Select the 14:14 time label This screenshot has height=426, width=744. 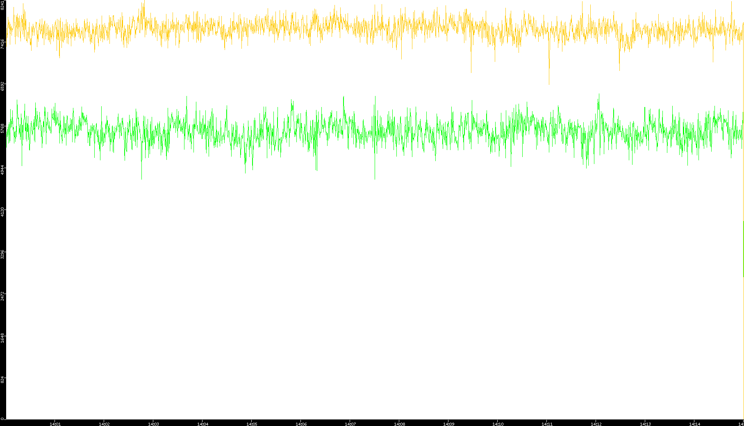click(x=694, y=424)
